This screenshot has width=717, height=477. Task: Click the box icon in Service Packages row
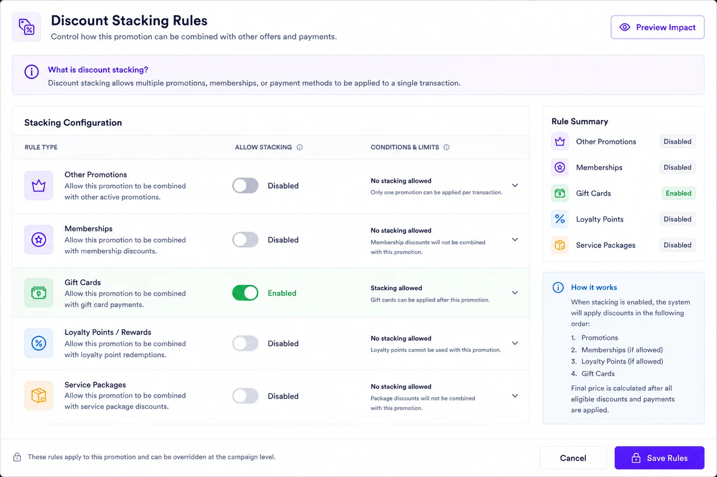[39, 396]
